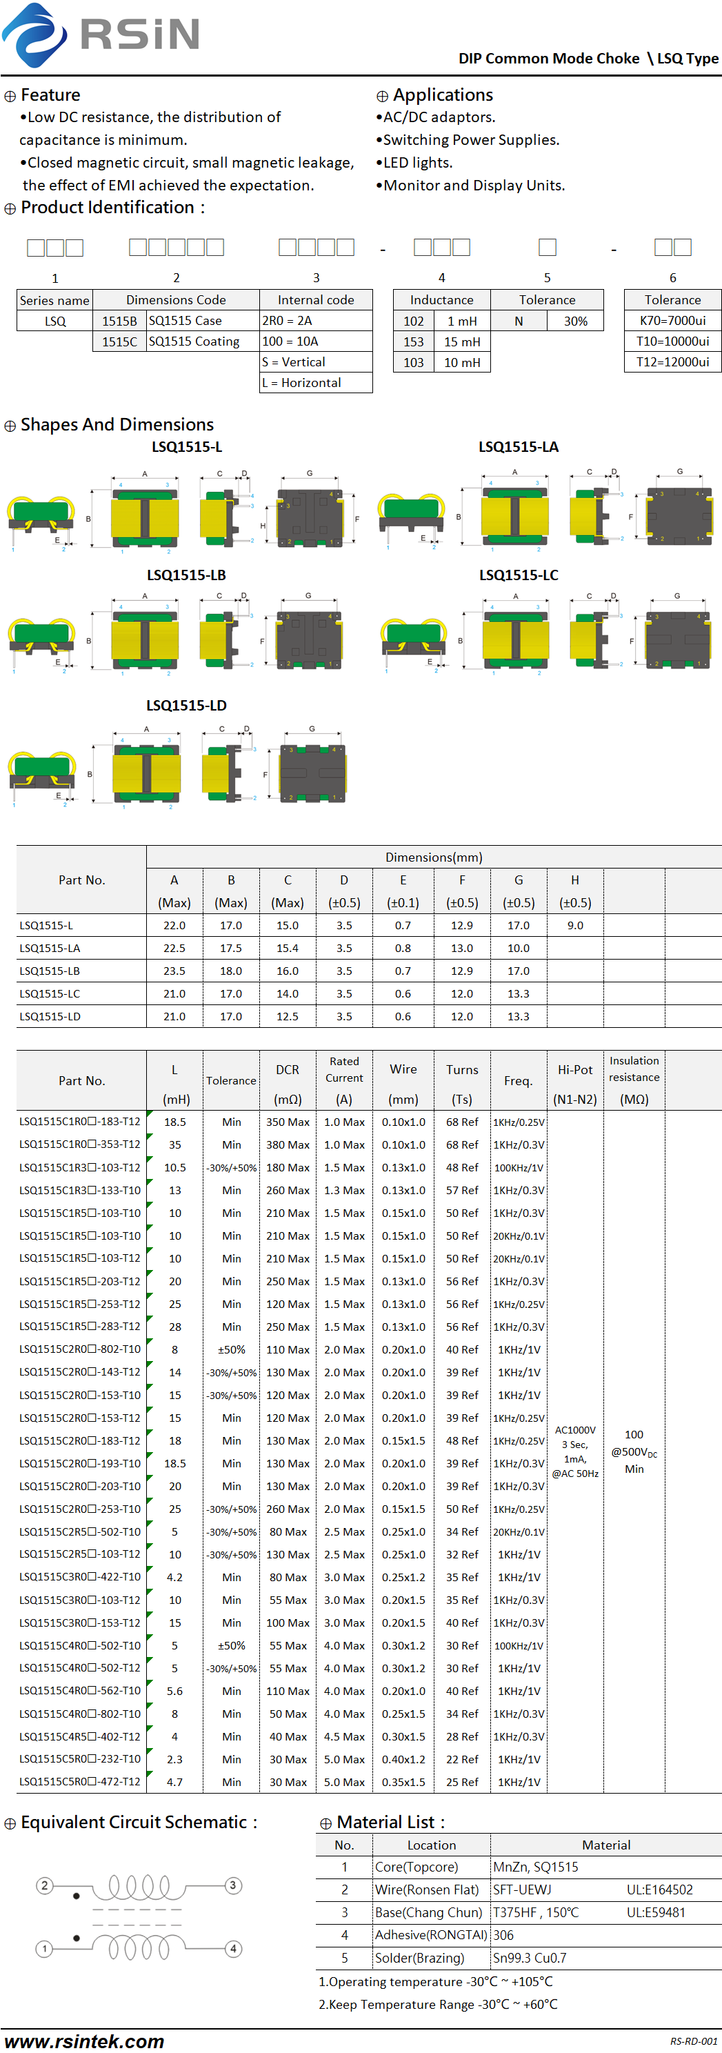This screenshot has height=2053, width=722.
Task: Click the 'Dimensions Code' header cell
Action: coord(176,301)
